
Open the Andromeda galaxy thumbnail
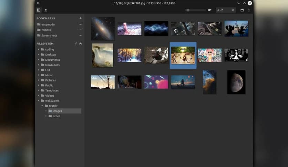(x=103, y=29)
